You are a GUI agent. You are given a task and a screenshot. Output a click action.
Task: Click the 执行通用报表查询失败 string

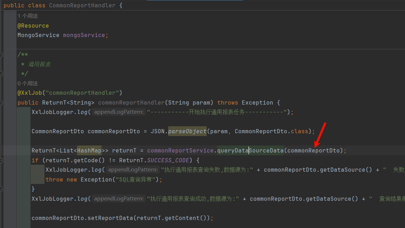(x=207, y=170)
